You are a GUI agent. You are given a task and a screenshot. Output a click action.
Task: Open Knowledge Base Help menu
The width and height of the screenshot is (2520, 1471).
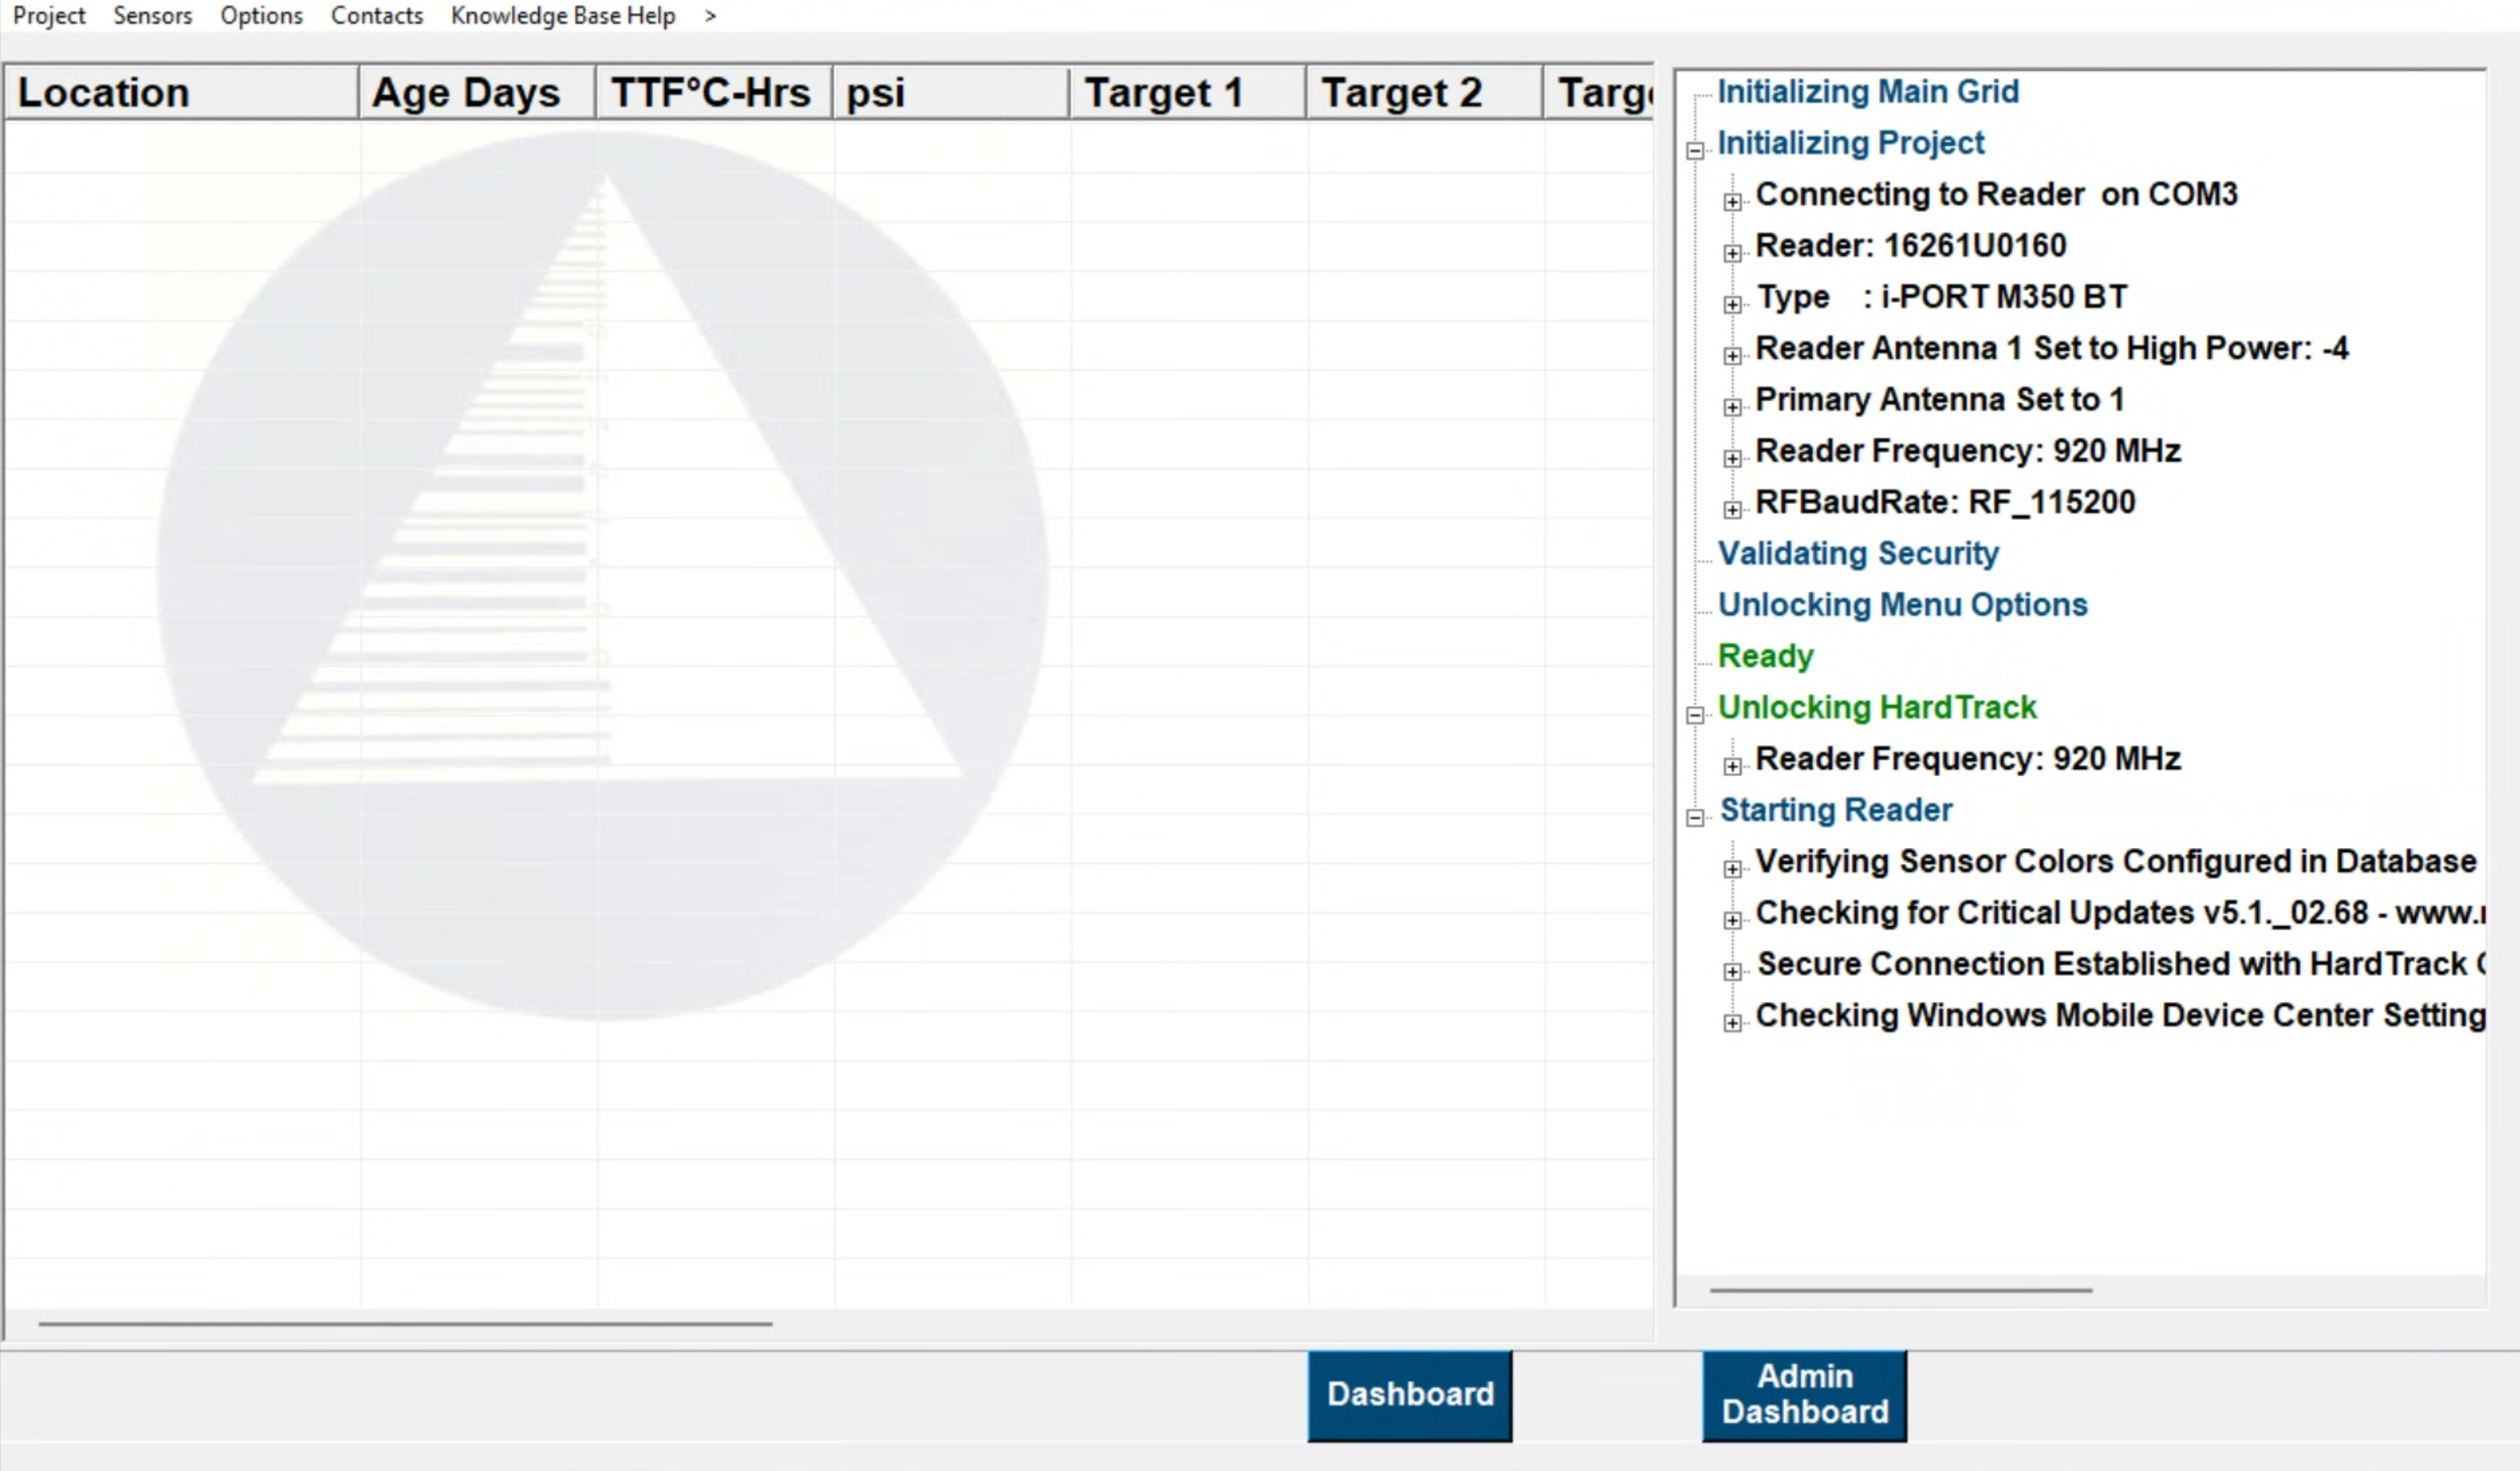[563, 16]
